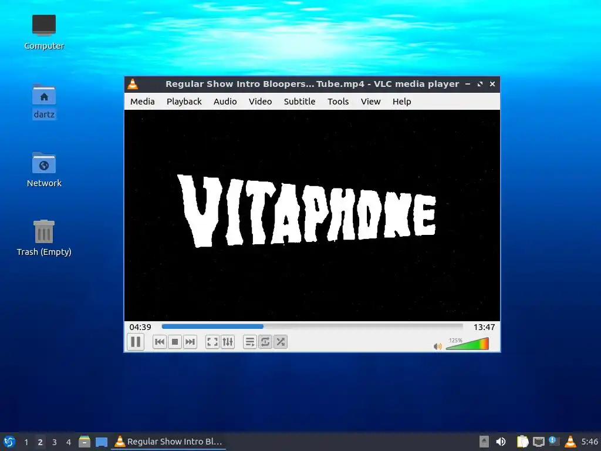The height and width of the screenshot is (451, 601).
Task: Mute audio via VLC speaker icon
Action: click(437, 346)
